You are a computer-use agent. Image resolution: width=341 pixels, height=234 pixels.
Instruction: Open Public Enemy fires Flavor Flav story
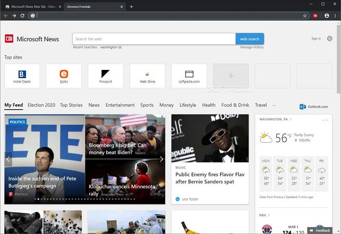[x=210, y=178]
